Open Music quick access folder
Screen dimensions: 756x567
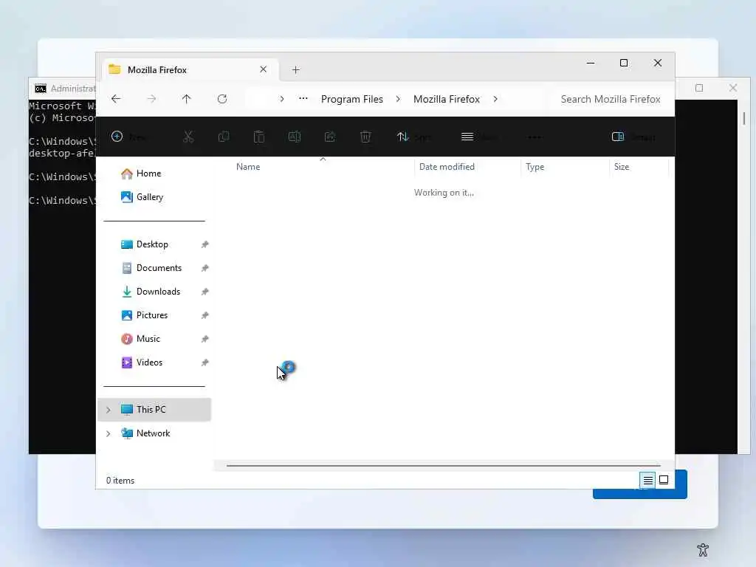click(x=148, y=339)
